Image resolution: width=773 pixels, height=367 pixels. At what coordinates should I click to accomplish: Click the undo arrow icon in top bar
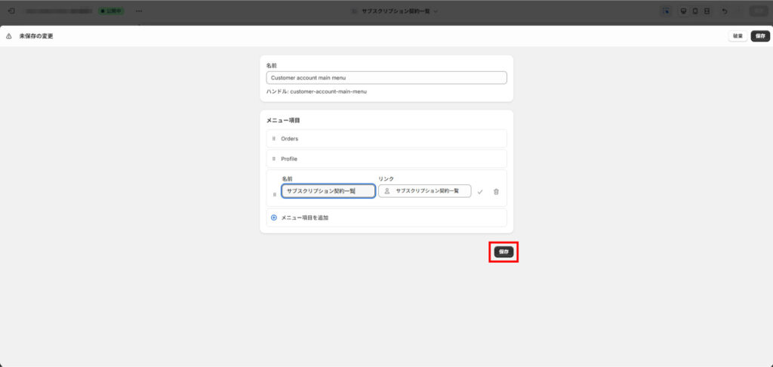tap(725, 11)
